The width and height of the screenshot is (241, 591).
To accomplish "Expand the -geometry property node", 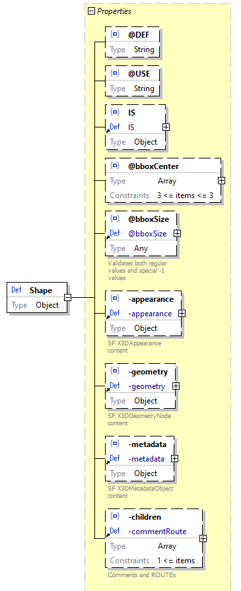I will point(176,386).
